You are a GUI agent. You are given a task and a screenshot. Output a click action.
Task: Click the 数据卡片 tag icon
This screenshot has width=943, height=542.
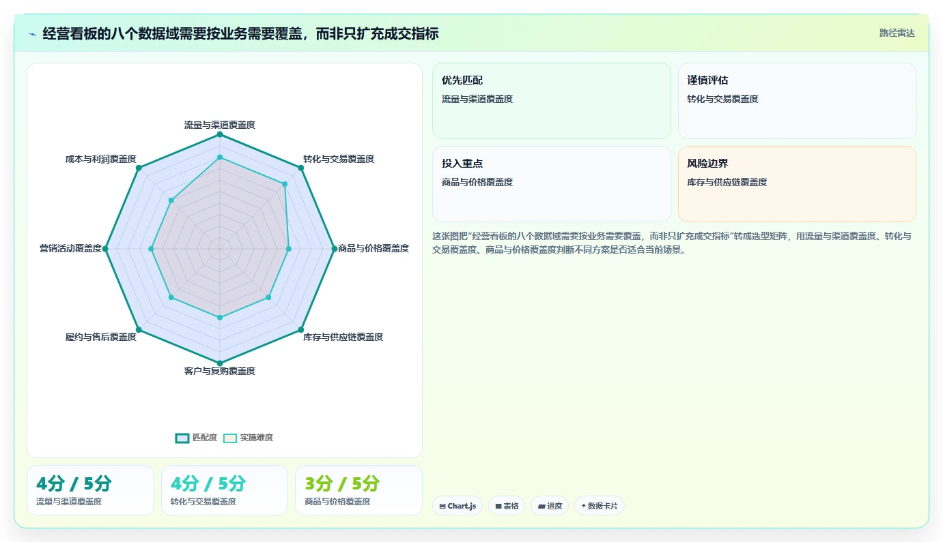[584, 506]
